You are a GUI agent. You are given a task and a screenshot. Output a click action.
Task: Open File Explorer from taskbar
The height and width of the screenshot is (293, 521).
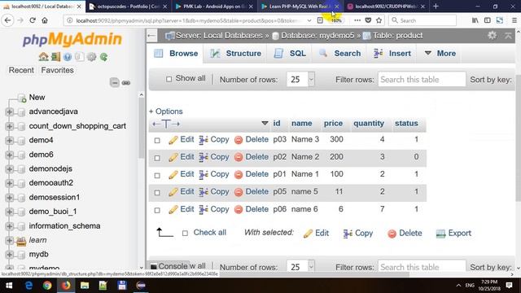tap(85, 286)
